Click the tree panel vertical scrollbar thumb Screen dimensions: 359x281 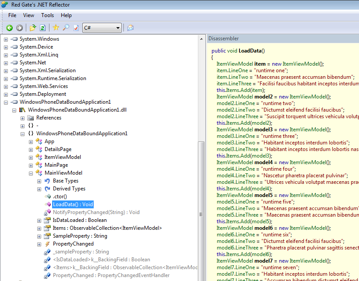[201, 211]
